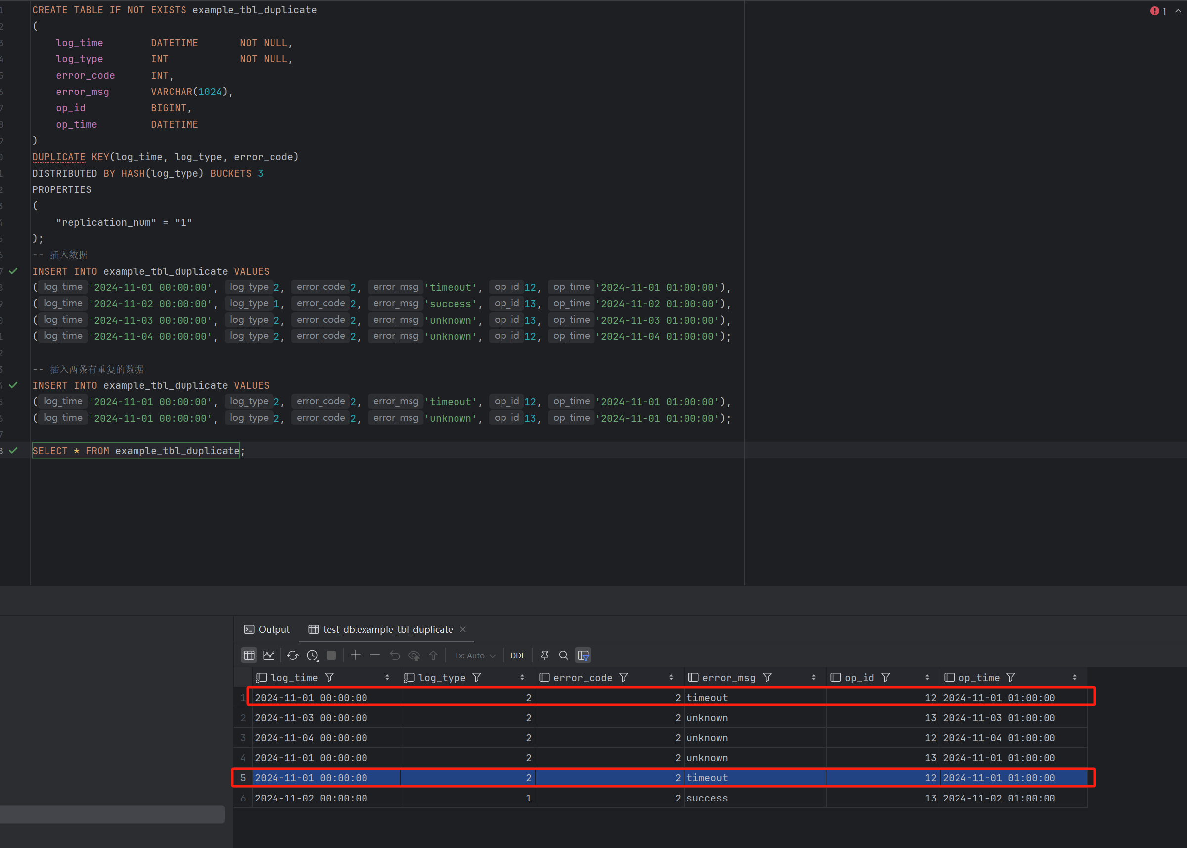Switch to chart view in results toolbar
Image resolution: width=1187 pixels, height=848 pixels.
tap(269, 655)
